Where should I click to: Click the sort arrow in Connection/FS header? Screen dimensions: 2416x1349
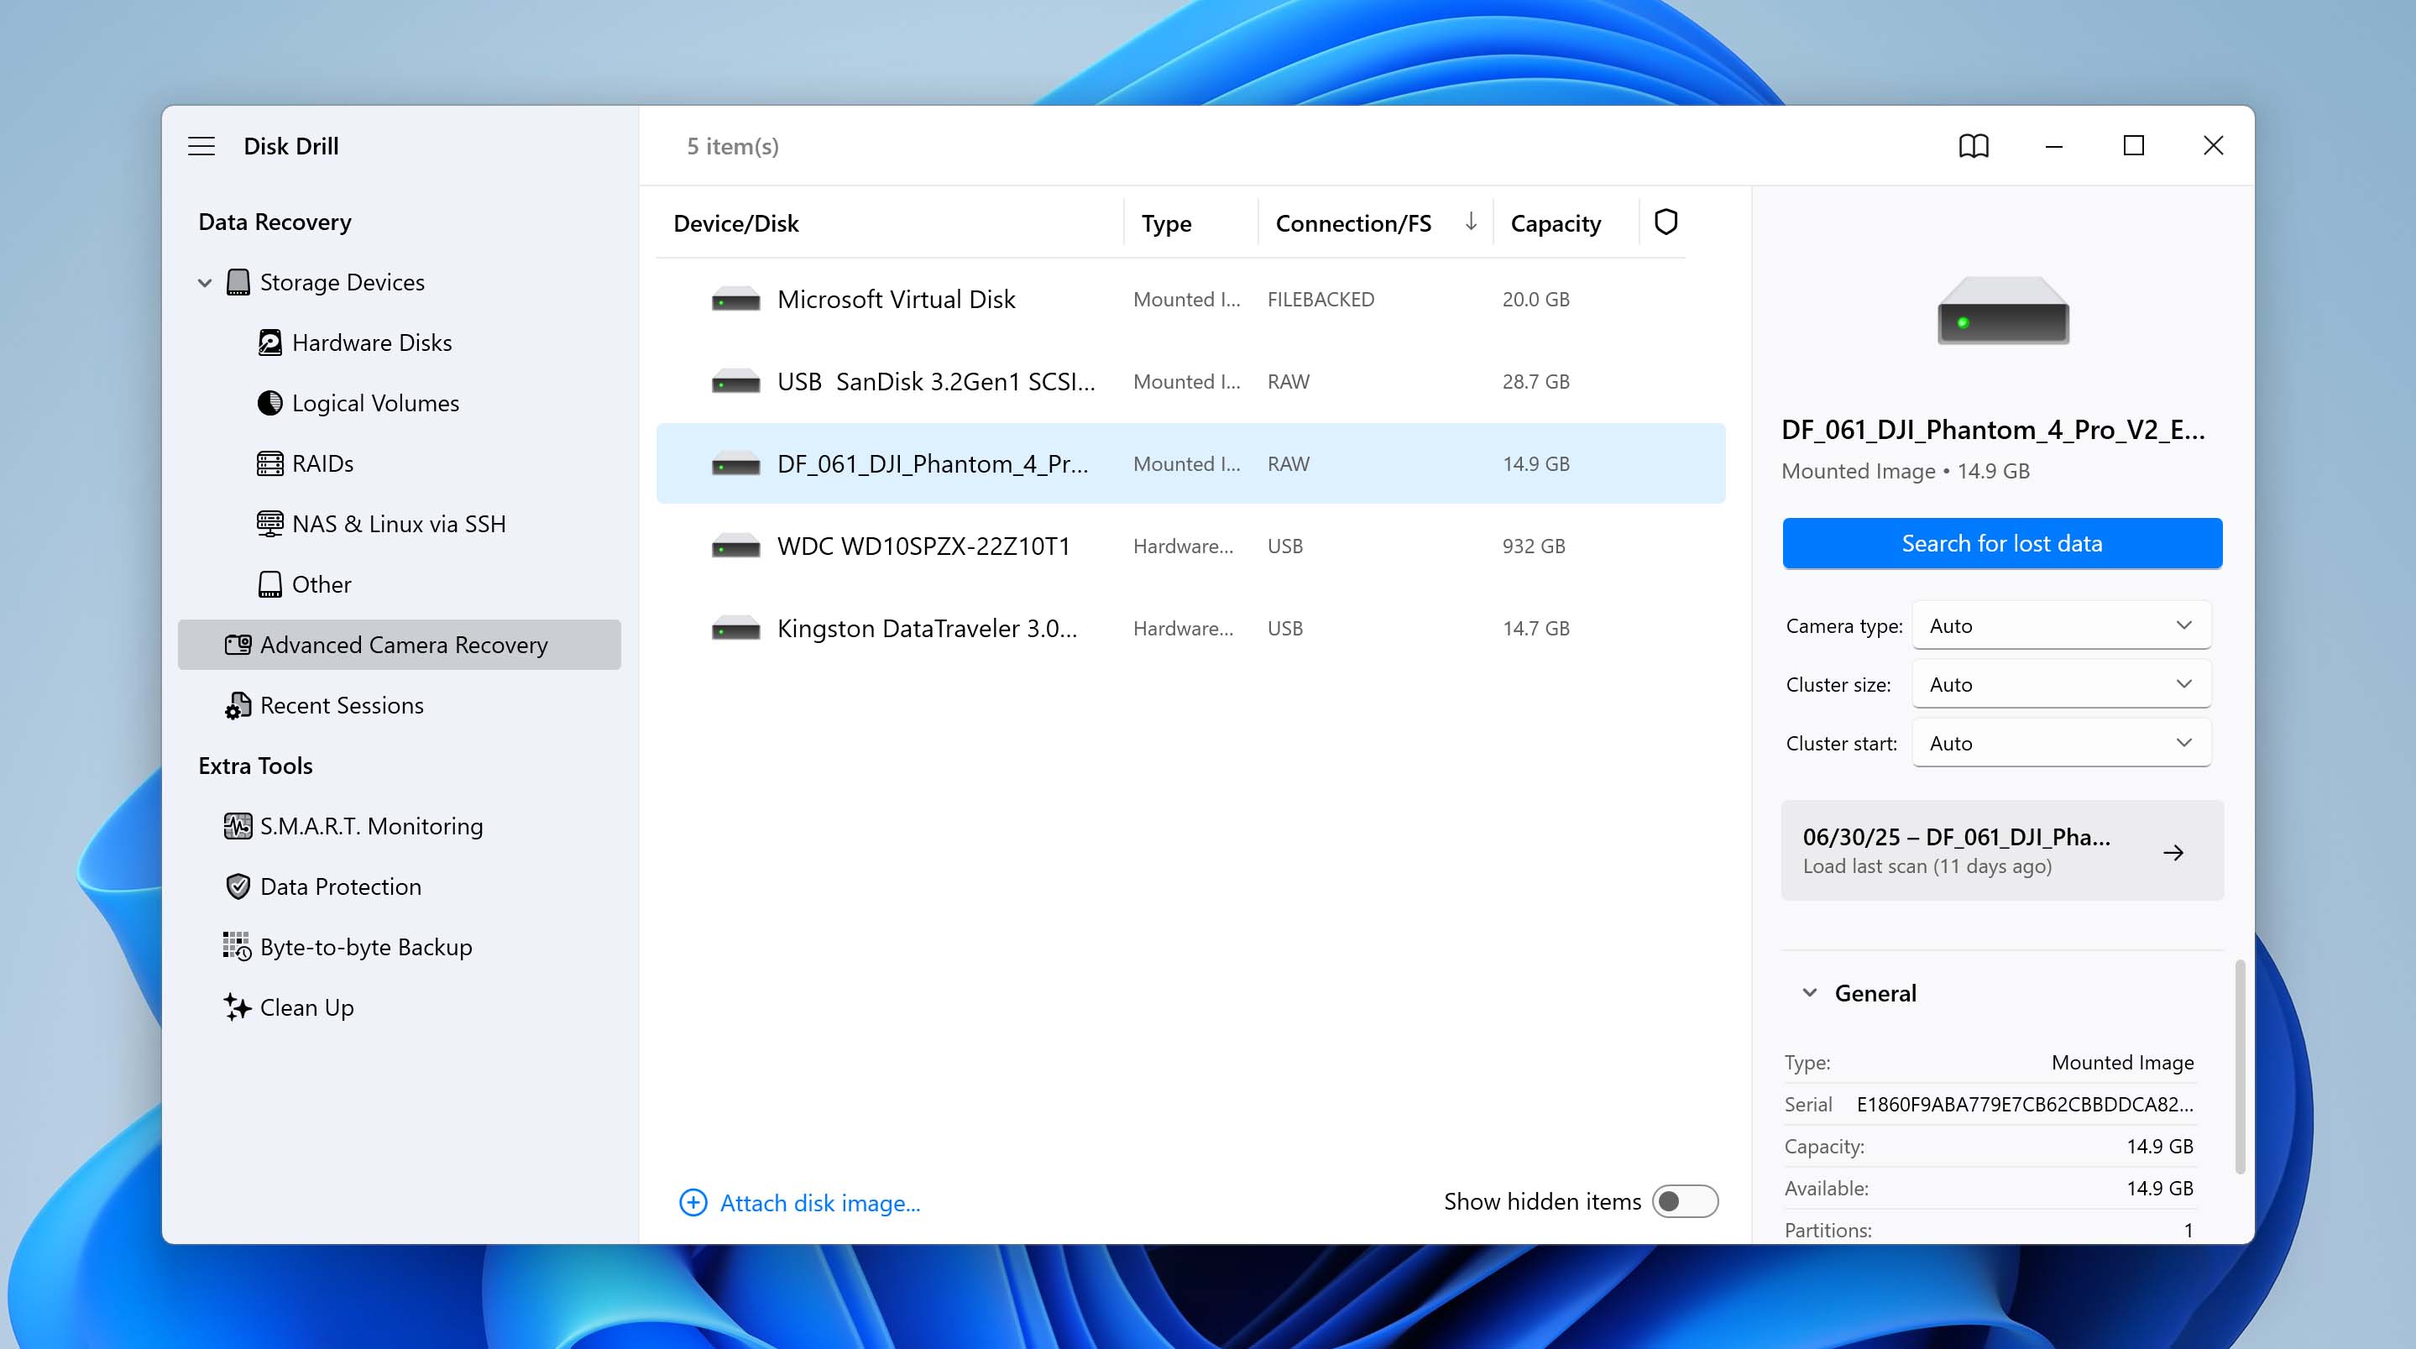click(x=1471, y=222)
